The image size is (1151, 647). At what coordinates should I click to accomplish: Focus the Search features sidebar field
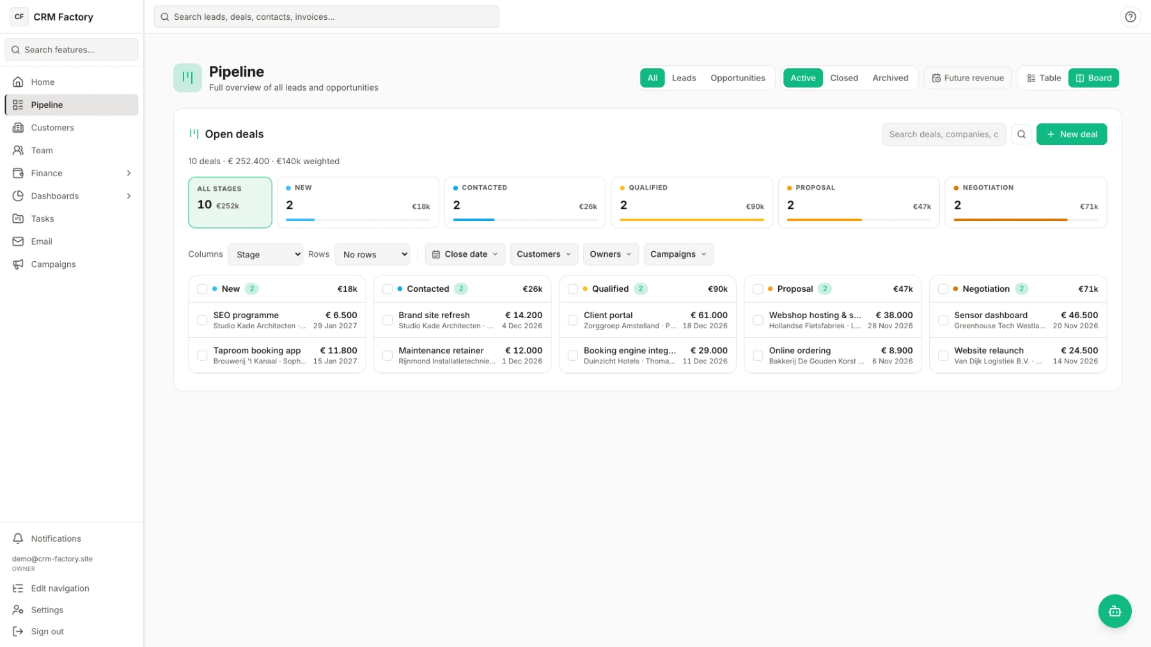tap(72, 50)
